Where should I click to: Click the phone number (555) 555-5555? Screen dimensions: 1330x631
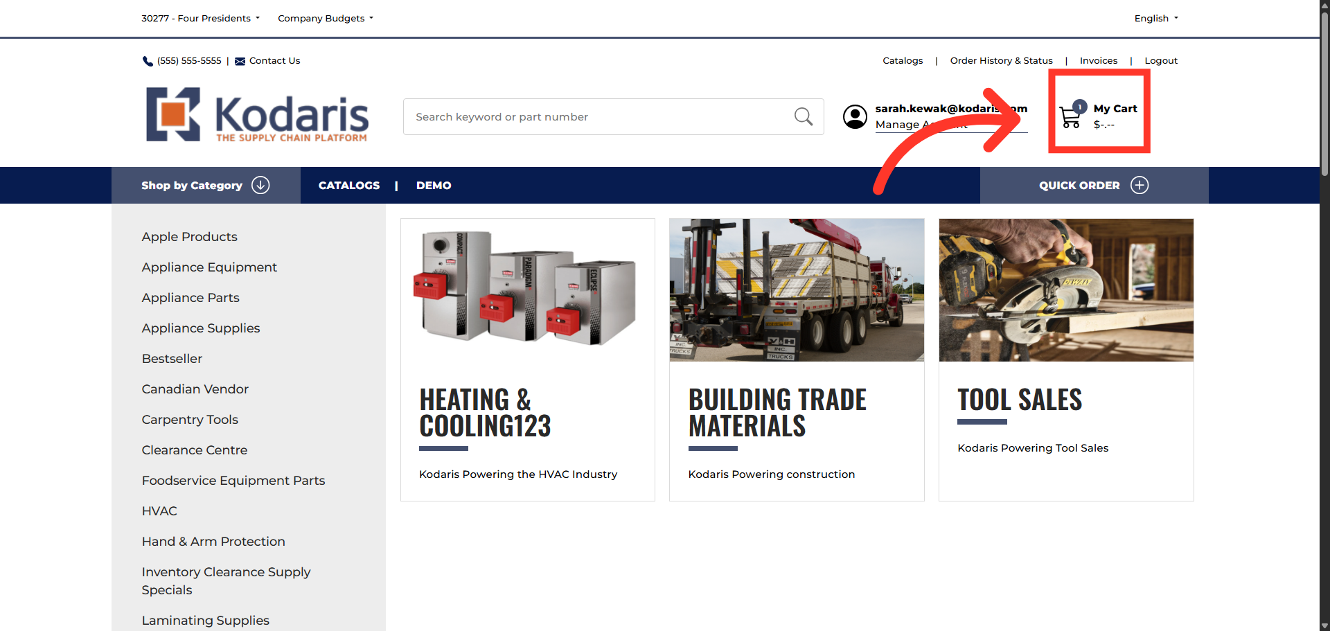coord(189,60)
